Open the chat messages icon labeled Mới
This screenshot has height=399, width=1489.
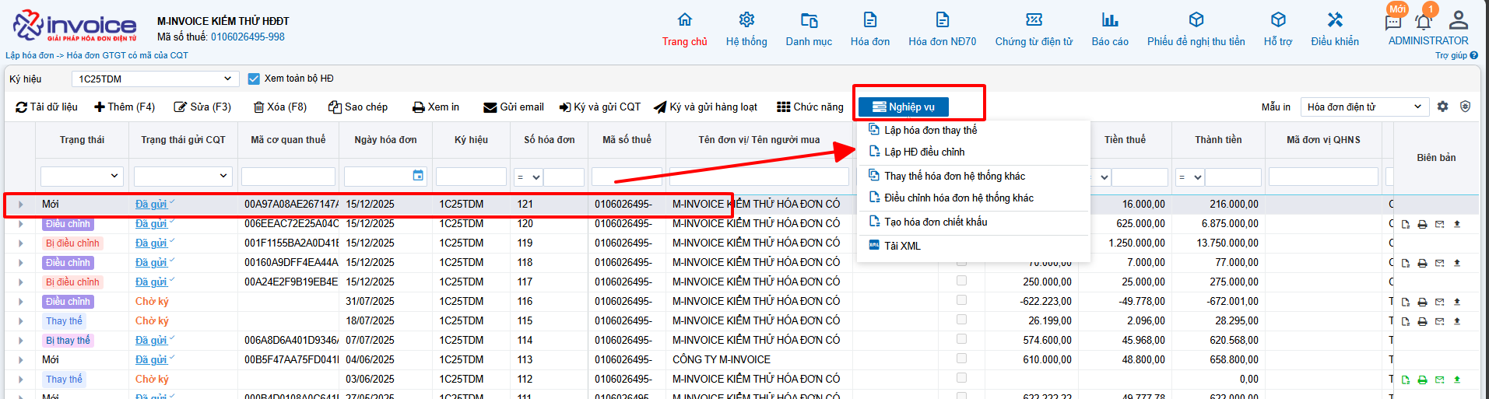coord(1393,23)
